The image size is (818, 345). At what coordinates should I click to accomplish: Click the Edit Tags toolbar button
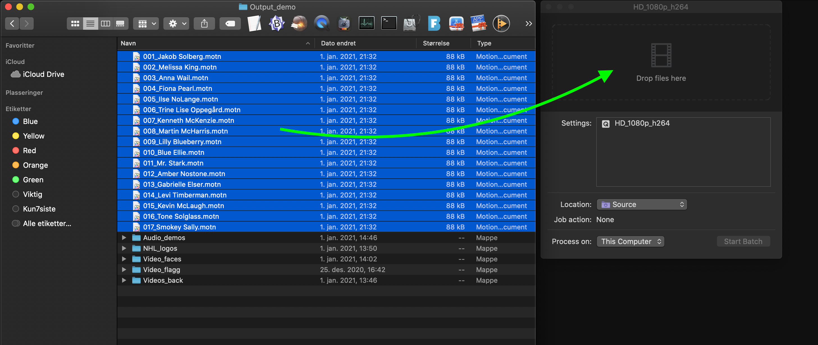tap(230, 24)
